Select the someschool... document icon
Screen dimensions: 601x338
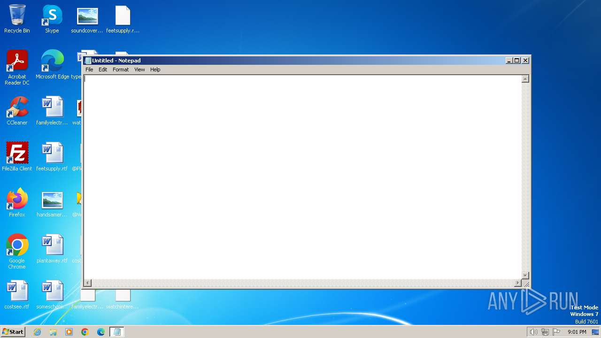pyautogui.click(x=52, y=295)
